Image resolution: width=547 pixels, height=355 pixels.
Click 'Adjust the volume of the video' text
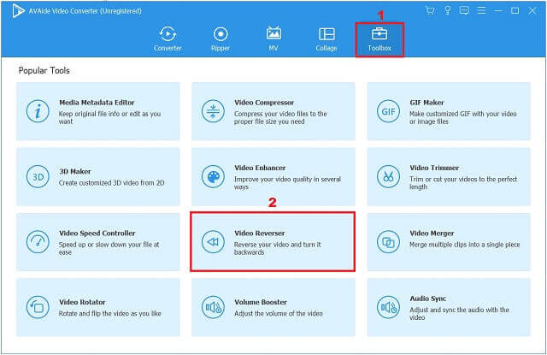tap(279, 313)
